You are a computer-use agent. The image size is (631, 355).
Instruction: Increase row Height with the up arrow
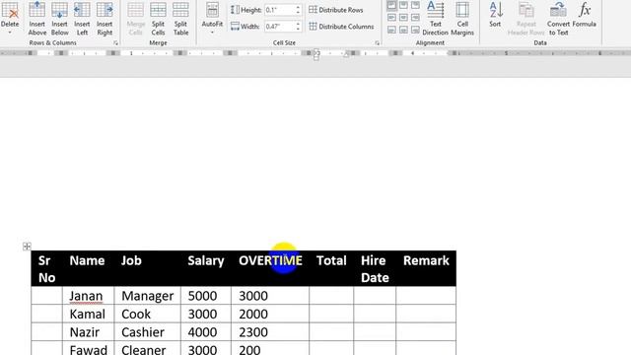[298, 7]
